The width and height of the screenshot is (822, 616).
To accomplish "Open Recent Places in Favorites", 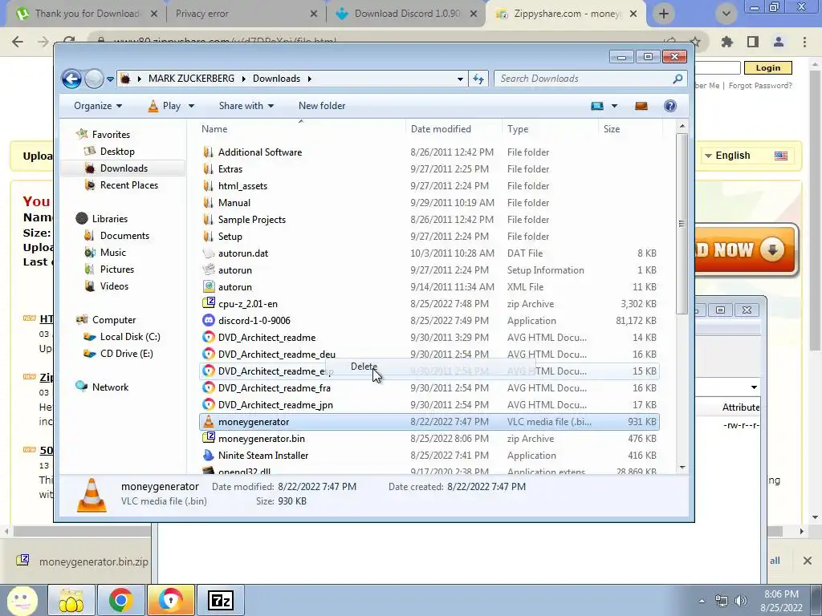I will point(129,185).
